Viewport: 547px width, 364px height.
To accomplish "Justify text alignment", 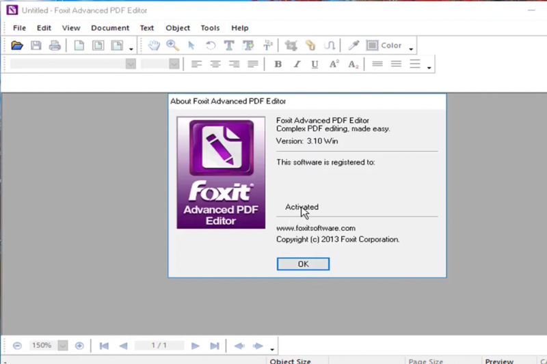I will tap(253, 64).
